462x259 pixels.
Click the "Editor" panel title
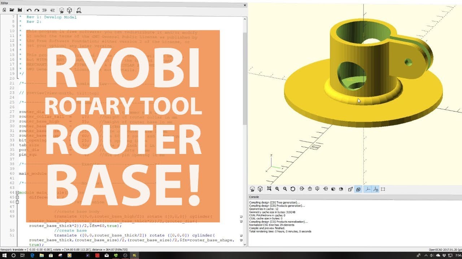tap(4, 3)
